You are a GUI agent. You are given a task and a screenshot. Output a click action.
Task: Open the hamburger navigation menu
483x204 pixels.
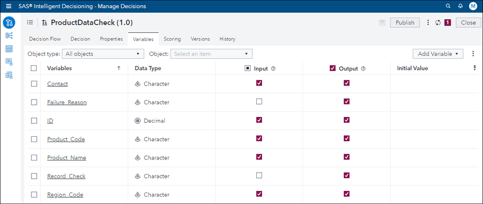click(x=8, y=6)
